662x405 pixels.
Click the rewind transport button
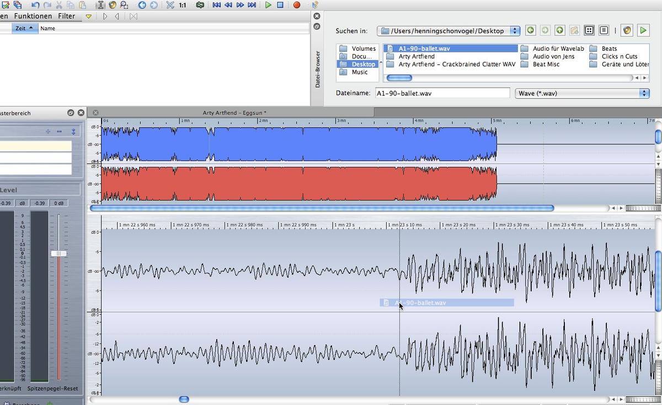pyautogui.click(x=228, y=5)
